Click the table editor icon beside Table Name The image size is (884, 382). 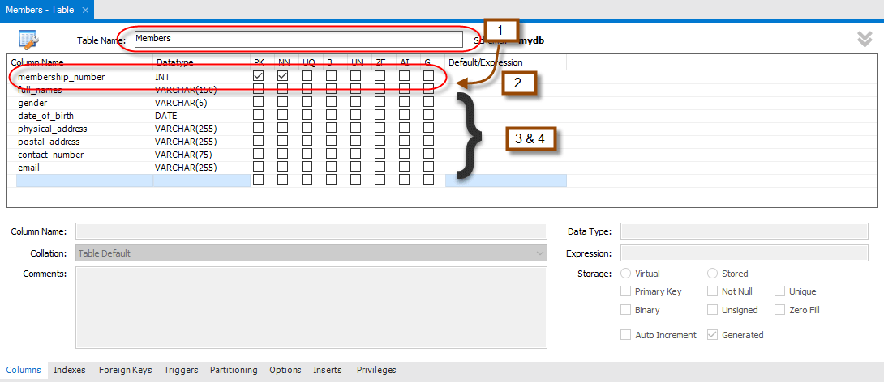click(x=28, y=39)
